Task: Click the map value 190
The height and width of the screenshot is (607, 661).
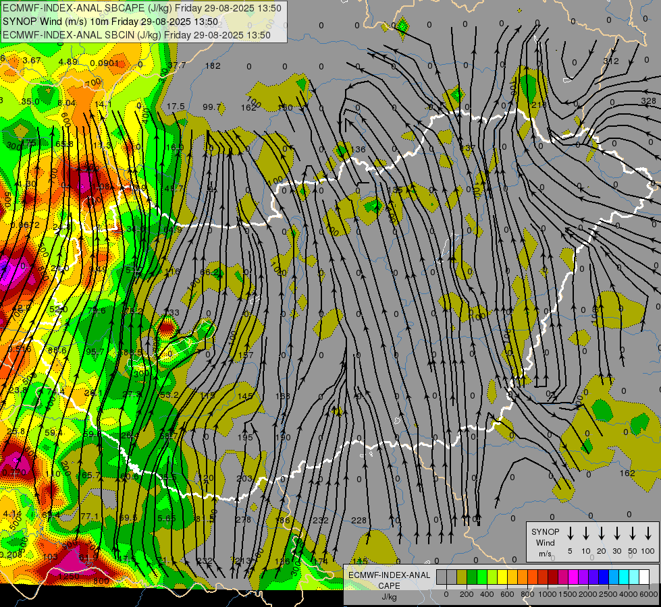Action: [x=283, y=437]
